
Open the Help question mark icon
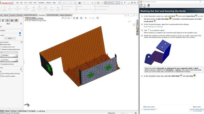pos(125,3)
